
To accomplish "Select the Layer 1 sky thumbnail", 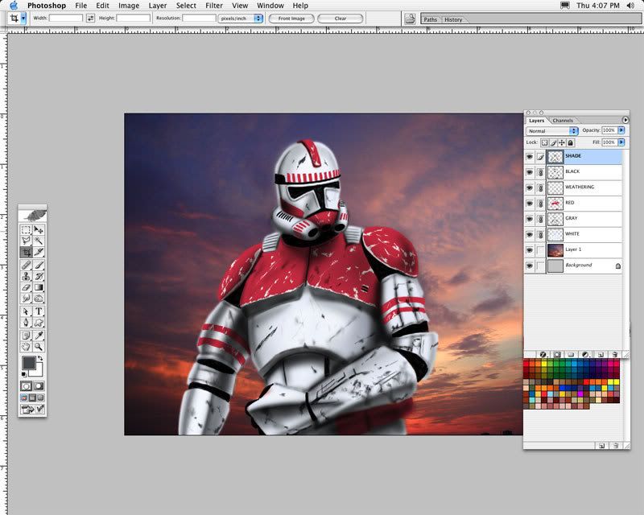I will pyautogui.click(x=555, y=250).
